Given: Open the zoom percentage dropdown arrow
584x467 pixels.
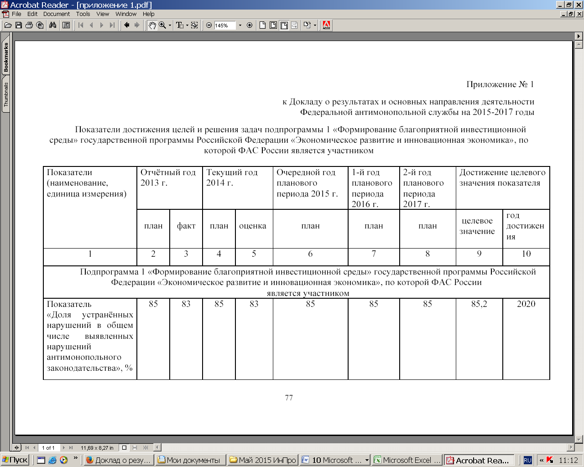Looking at the screenshot, I should 240,26.
